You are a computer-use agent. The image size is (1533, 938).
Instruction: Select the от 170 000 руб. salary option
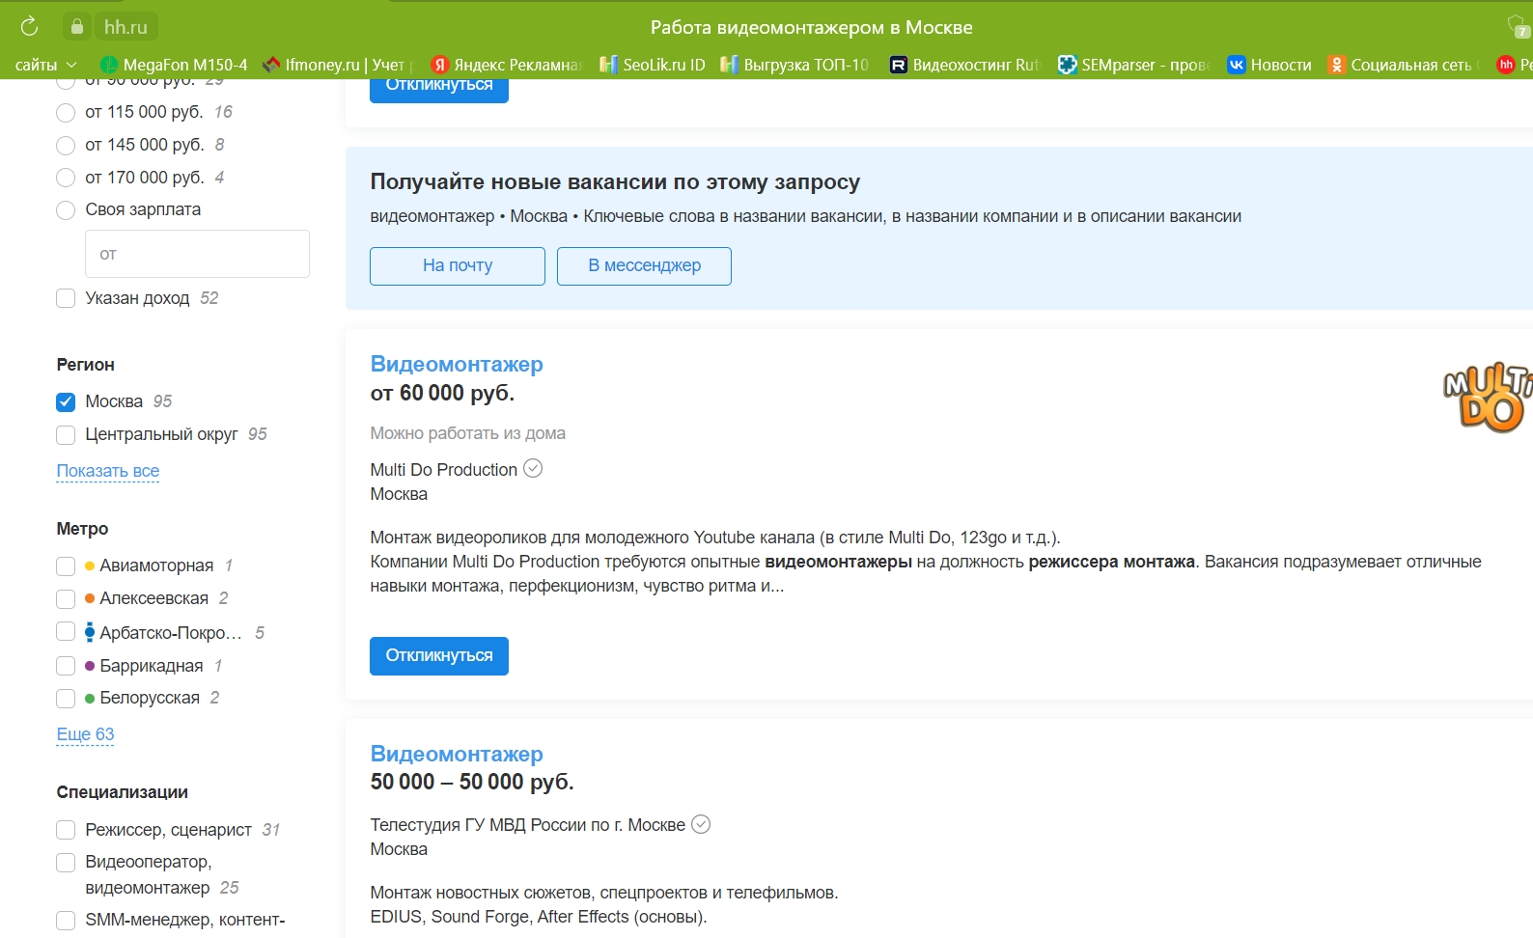pyautogui.click(x=66, y=178)
